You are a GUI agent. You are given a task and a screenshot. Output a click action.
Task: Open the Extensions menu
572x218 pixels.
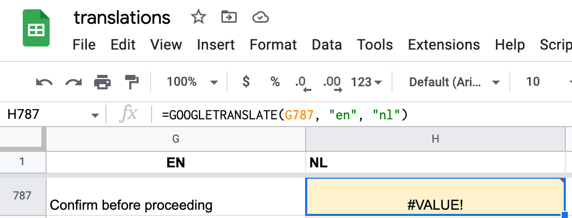444,44
